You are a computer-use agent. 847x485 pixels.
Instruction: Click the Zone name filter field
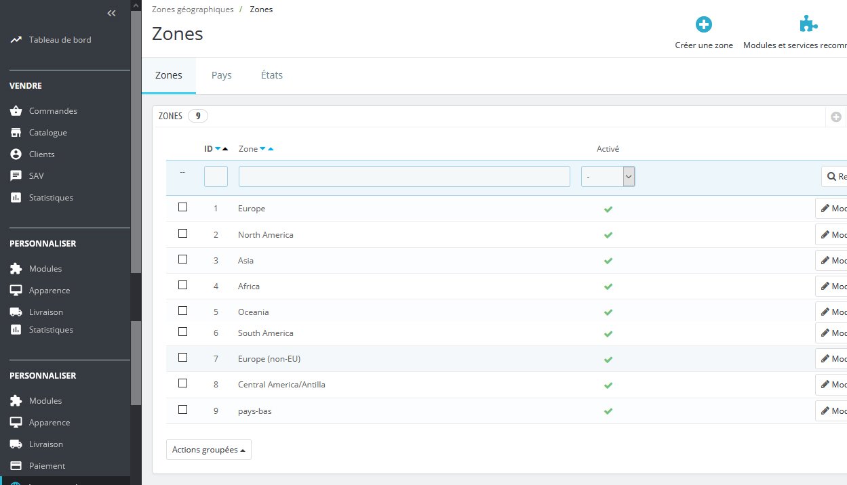[403, 177]
